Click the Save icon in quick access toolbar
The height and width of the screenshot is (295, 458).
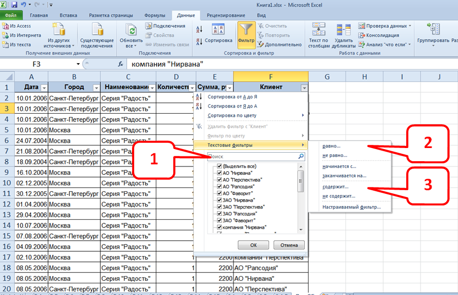(x=14, y=4)
